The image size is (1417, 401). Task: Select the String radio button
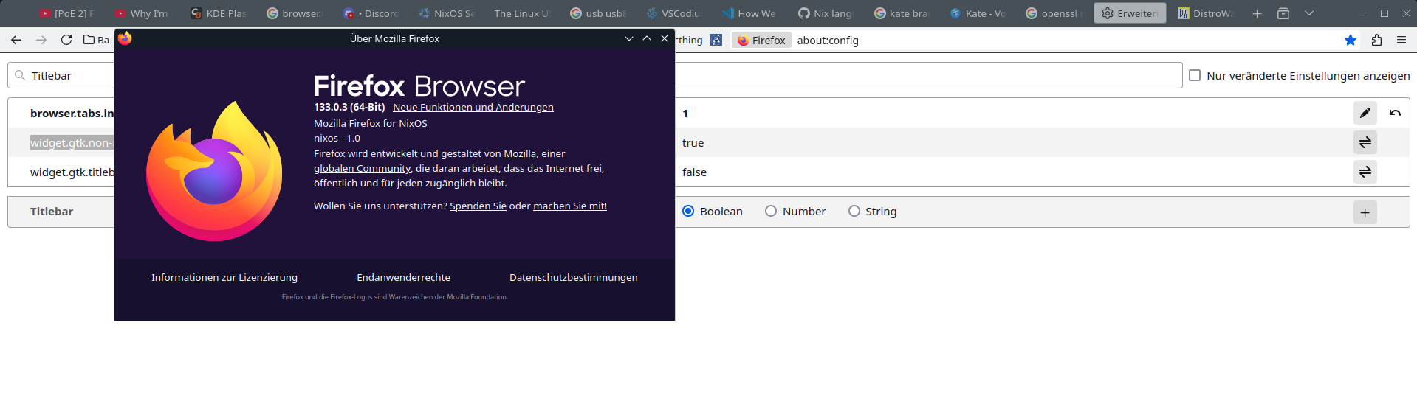(854, 211)
